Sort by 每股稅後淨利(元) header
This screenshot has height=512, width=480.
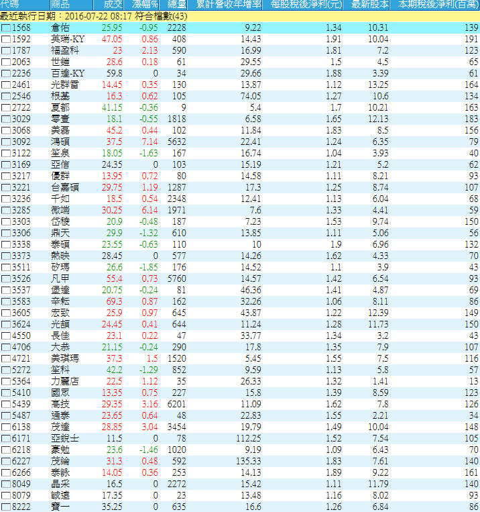click(x=305, y=5)
